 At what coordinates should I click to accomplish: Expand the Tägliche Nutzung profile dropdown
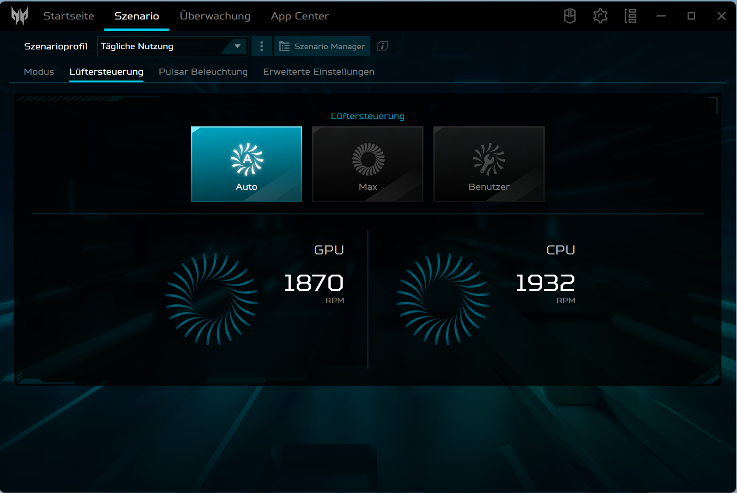(173, 46)
